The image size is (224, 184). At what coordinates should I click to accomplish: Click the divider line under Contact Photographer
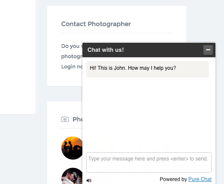click(117, 33)
